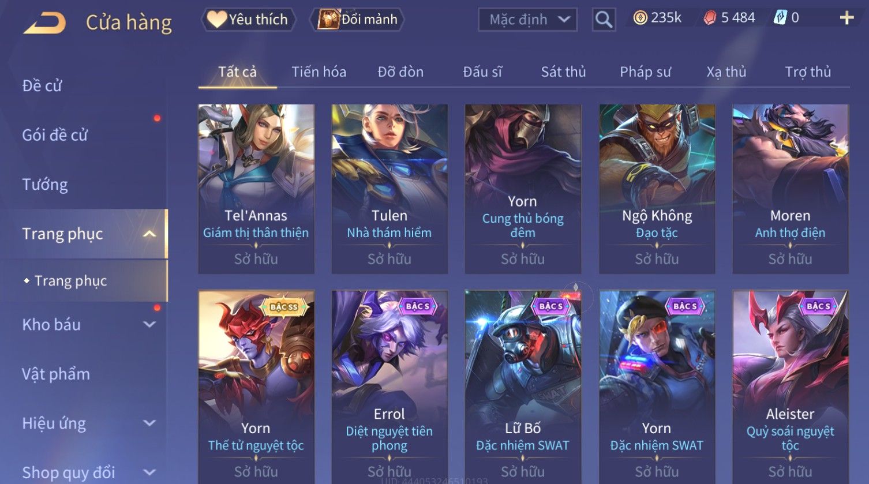The image size is (869, 484).
Task: Open the search magnifier icon
Action: click(x=604, y=20)
